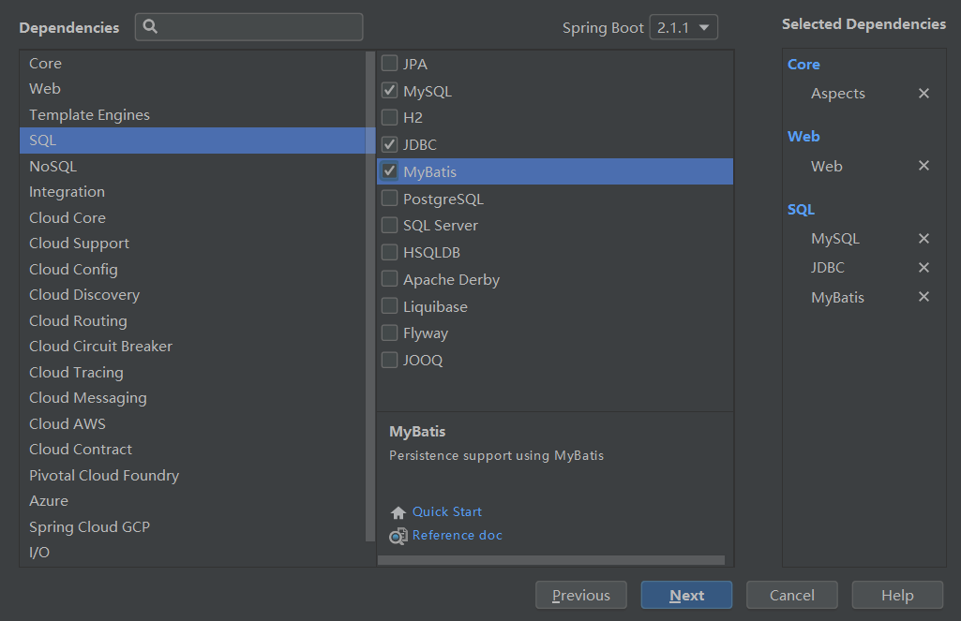Click the search magnifier icon
Viewport: 961px width, 621px height.
tap(150, 26)
